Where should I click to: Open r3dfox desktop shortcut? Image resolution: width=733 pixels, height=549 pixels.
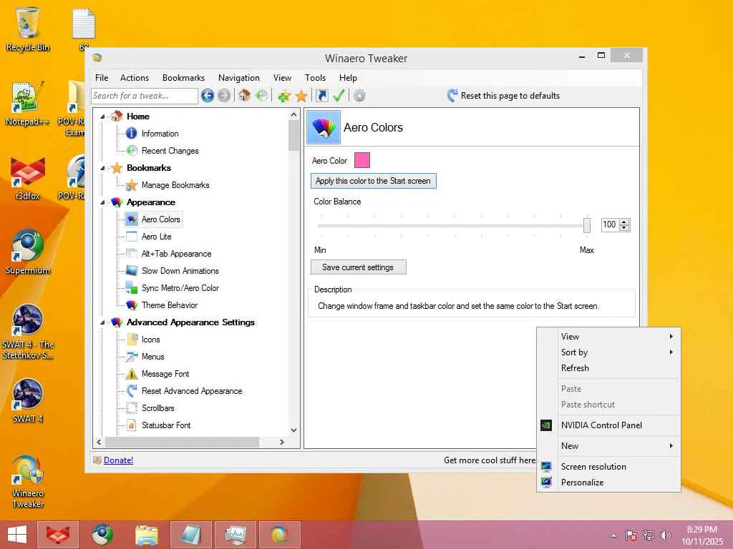(28, 178)
